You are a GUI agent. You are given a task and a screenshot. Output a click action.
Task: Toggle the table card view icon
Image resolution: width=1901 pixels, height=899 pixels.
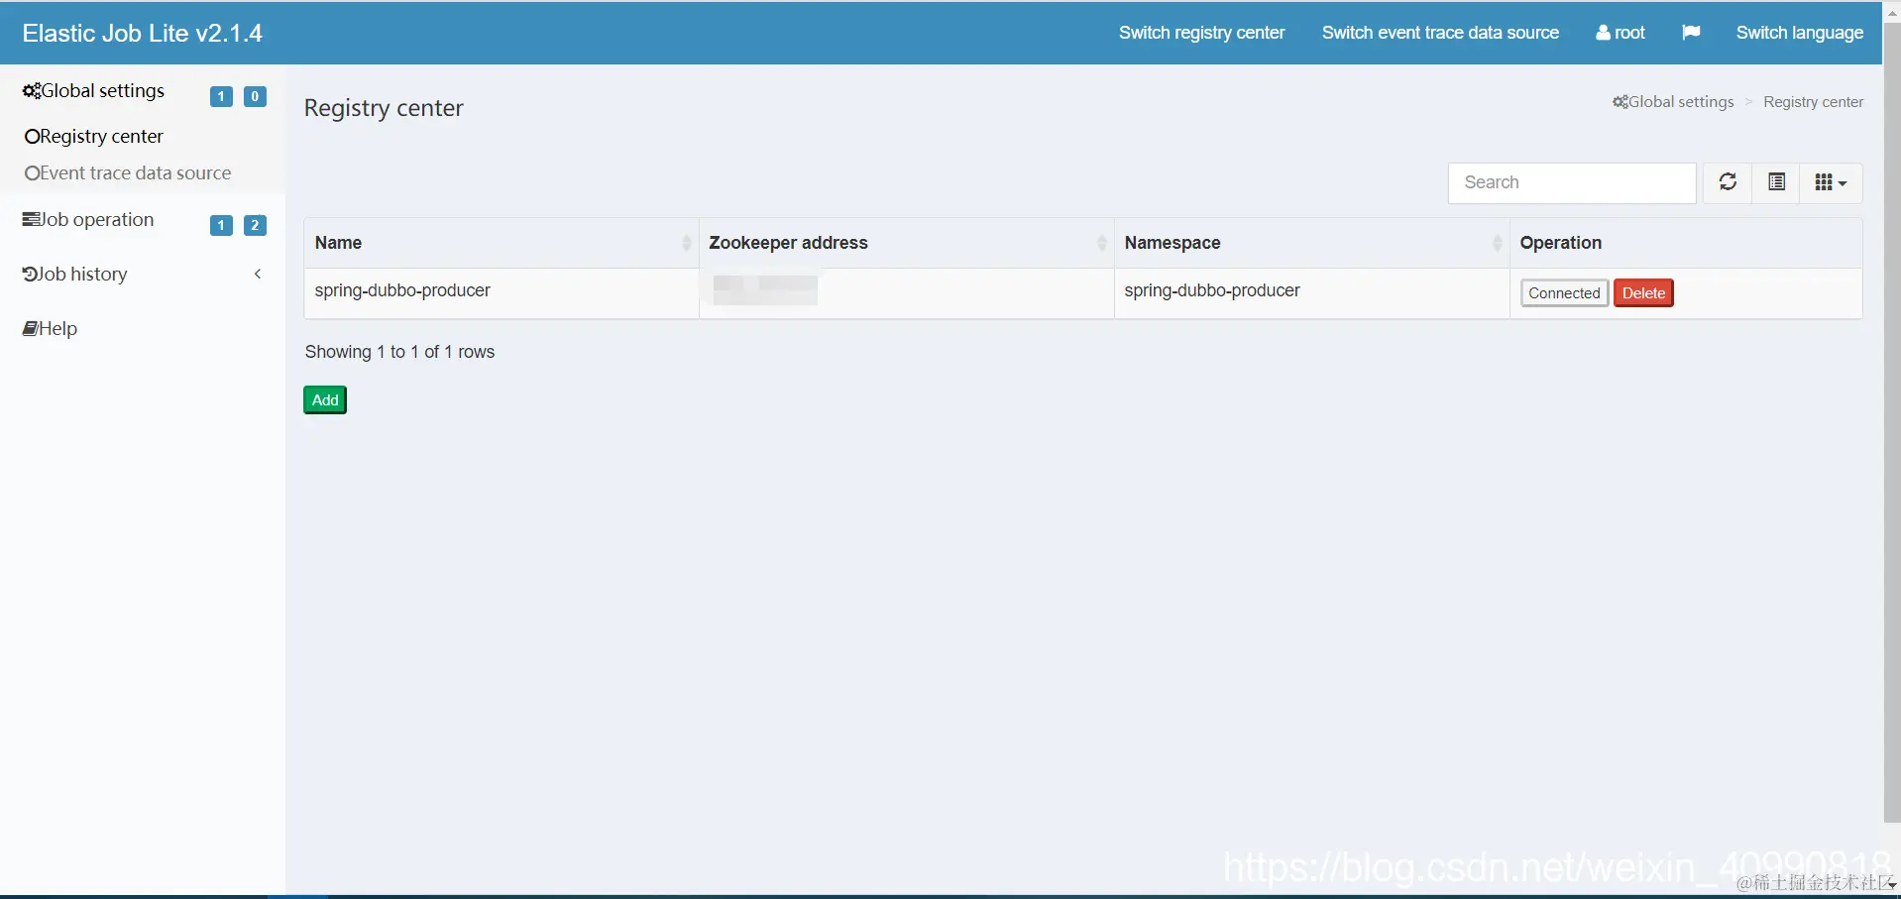[1777, 182]
